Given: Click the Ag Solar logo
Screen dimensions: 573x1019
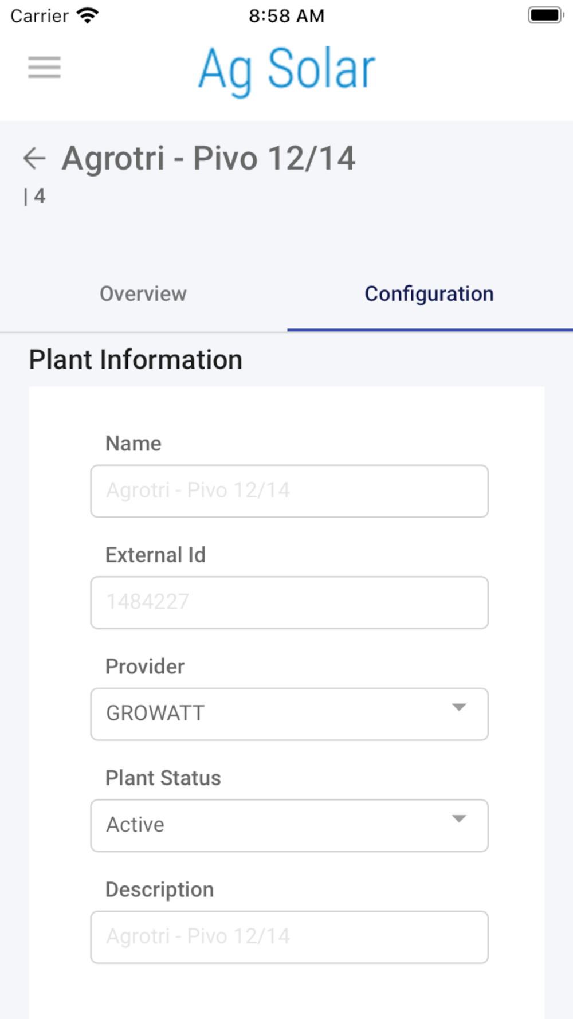Looking at the screenshot, I should [286, 70].
